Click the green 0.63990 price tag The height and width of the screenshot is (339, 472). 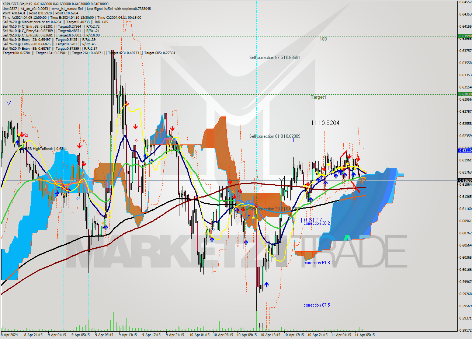pos(465,36)
